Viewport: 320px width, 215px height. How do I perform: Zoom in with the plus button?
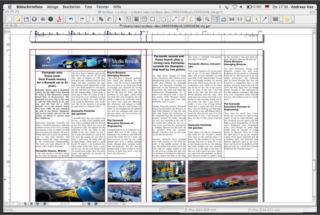click(x=31, y=204)
